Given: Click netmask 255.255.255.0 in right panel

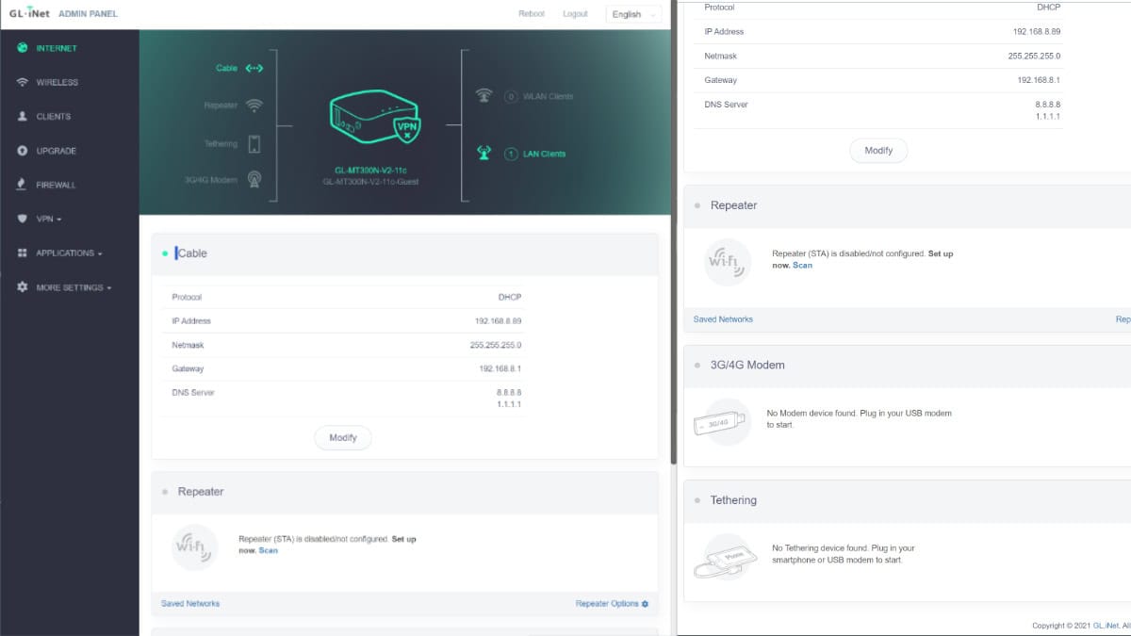Looking at the screenshot, I should pyautogui.click(x=1034, y=56).
